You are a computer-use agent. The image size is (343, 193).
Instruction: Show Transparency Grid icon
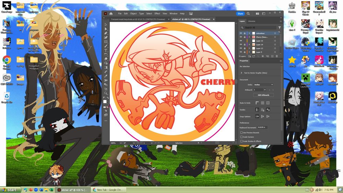pos(268,103)
